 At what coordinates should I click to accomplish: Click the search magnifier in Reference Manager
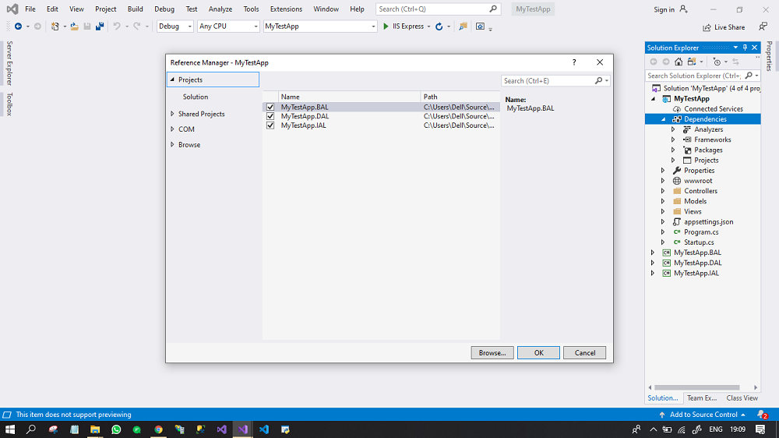coord(598,80)
